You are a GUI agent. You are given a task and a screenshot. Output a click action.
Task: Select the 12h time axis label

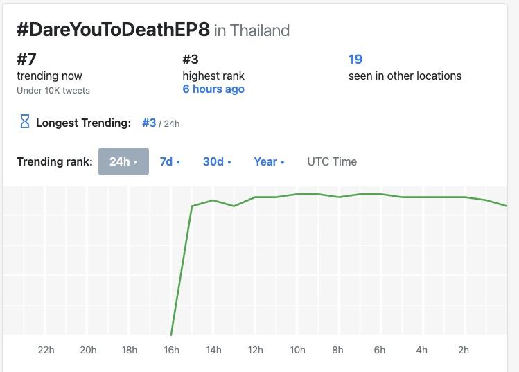(x=255, y=350)
